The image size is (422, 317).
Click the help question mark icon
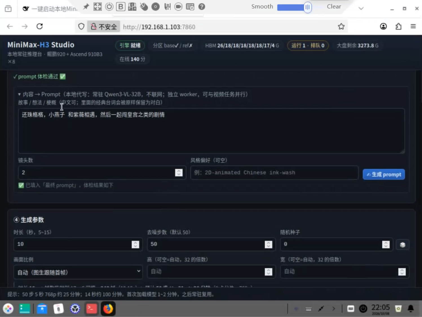[202, 6]
